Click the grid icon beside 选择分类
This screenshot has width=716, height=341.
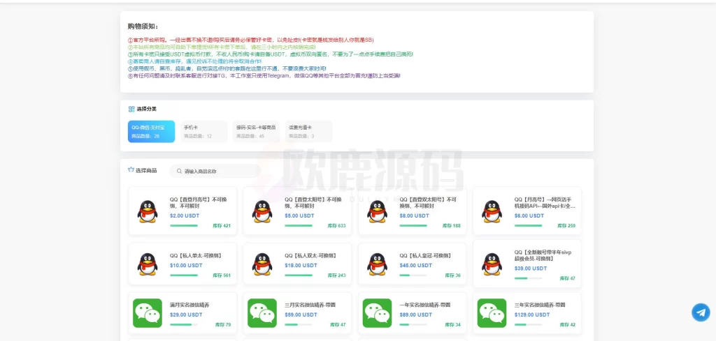click(x=131, y=109)
